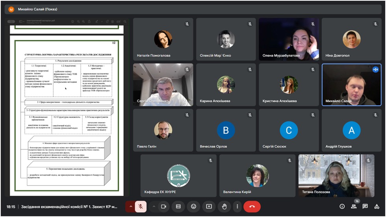Image resolution: width=386 pixels, height=217 pixels.
Task: Click the M avatar beside the presenter name
Action: pos(11,9)
